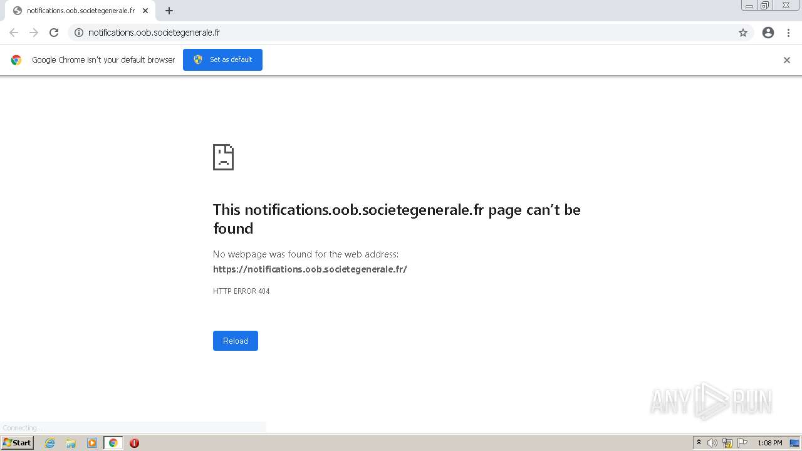Open the Windows Start menu

pyautogui.click(x=17, y=443)
